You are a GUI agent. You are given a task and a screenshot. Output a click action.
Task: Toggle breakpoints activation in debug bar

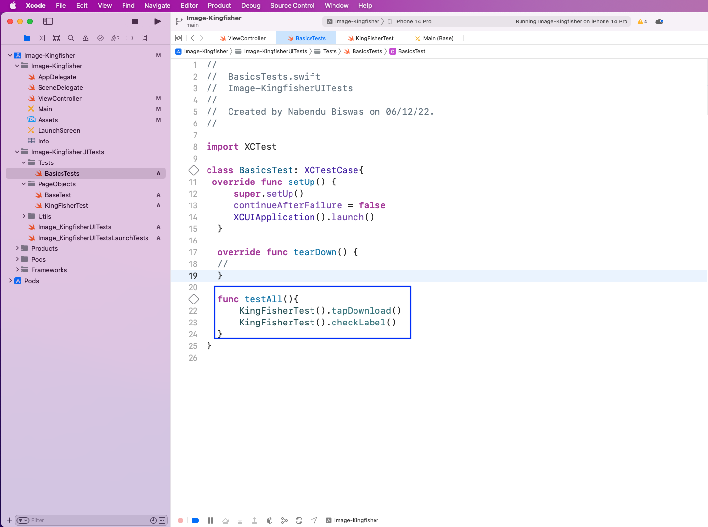[x=195, y=520]
